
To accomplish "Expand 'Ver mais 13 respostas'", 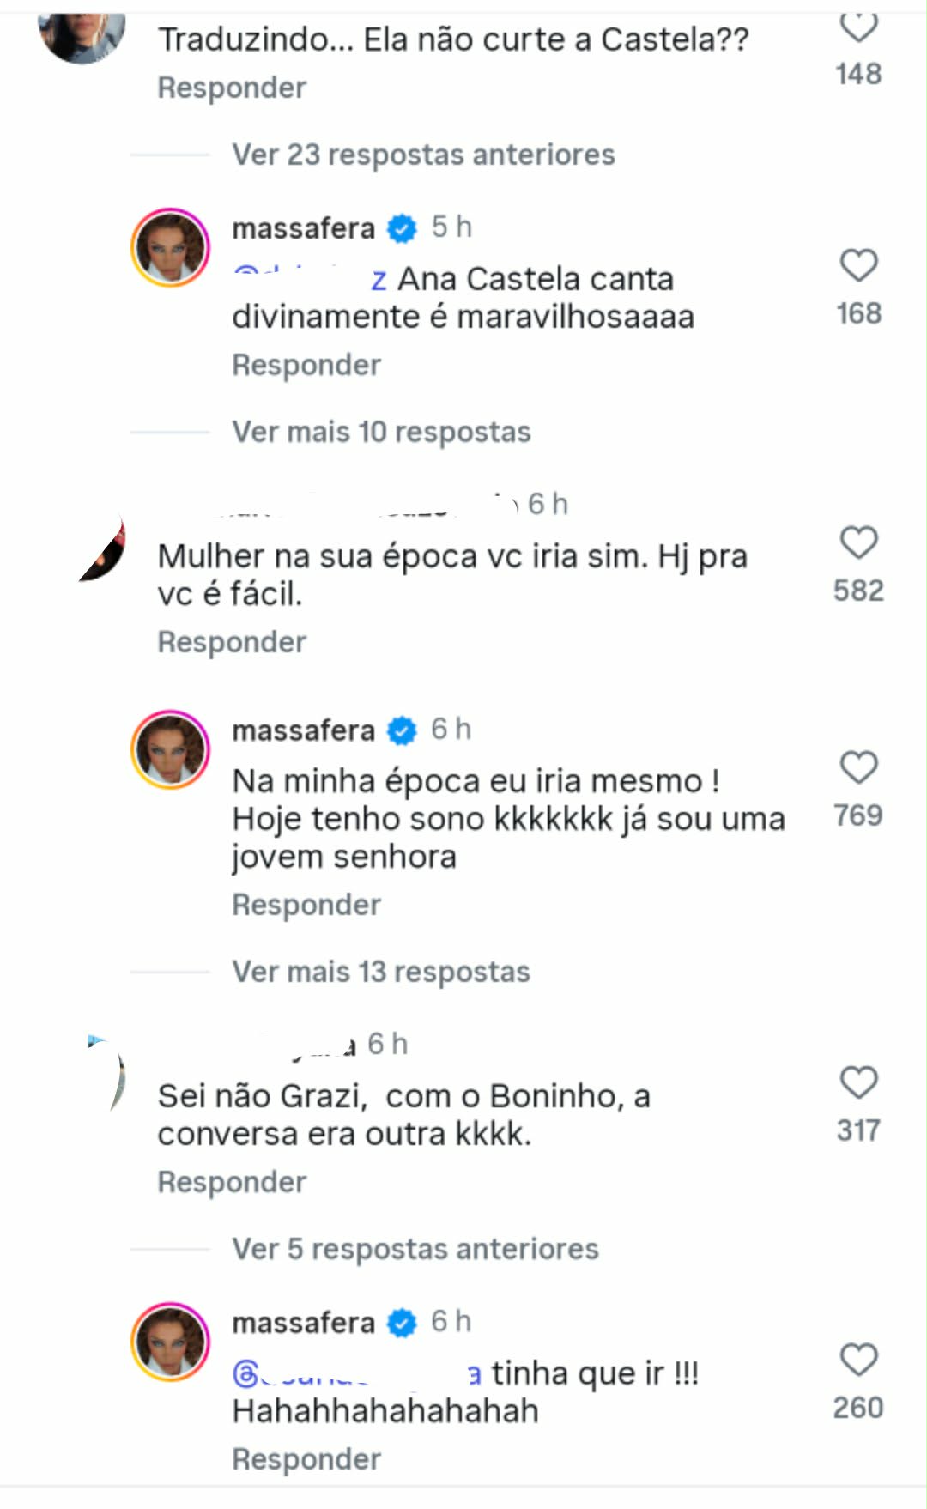I will pos(381,972).
